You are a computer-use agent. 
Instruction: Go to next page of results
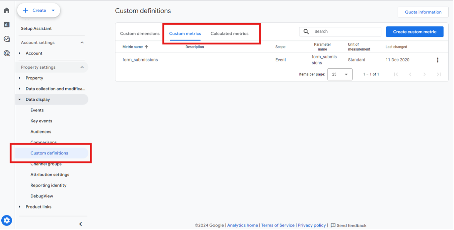[x=425, y=74]
